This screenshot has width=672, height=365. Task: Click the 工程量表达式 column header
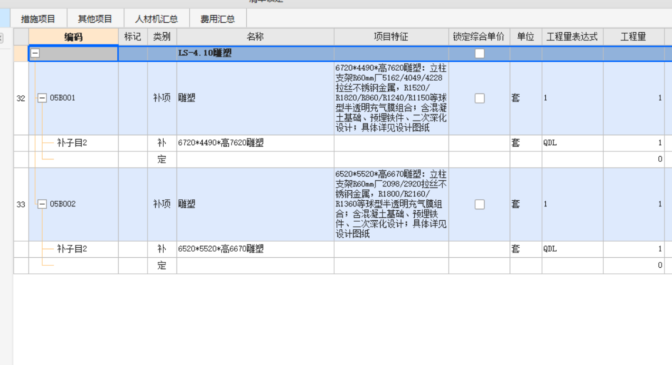pos(572,37)
